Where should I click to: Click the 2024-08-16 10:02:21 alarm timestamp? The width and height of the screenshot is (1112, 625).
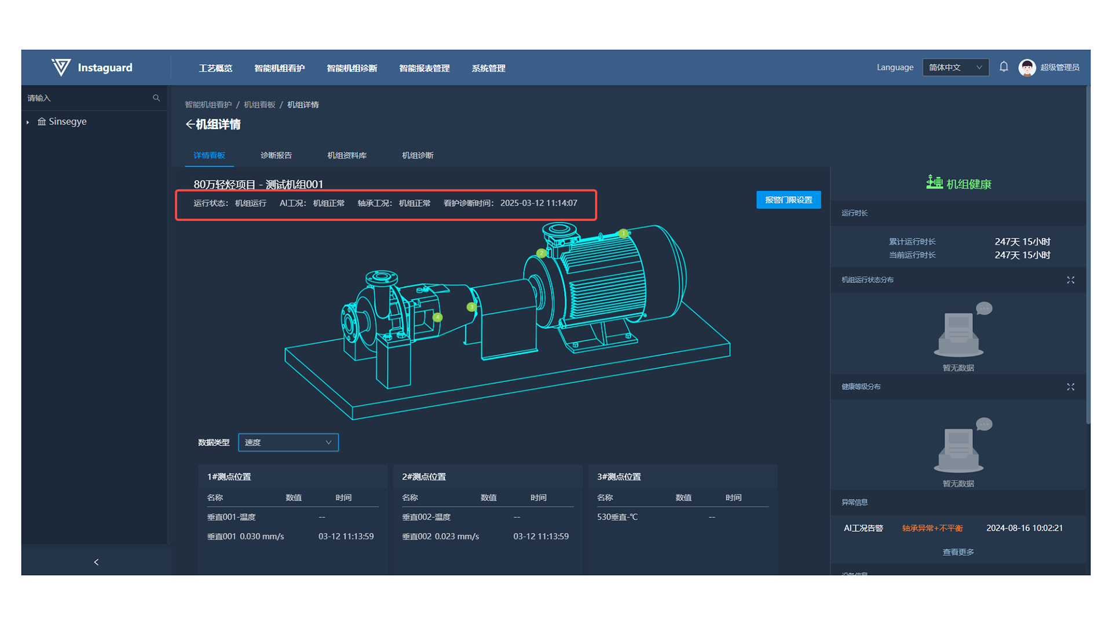(1025, 528)
